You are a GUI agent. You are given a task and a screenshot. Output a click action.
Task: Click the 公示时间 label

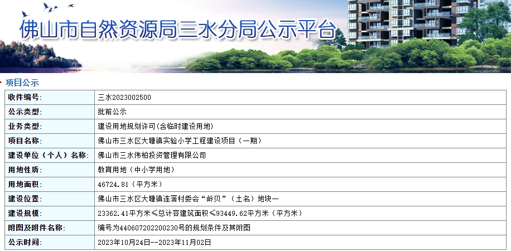(25, 243)
